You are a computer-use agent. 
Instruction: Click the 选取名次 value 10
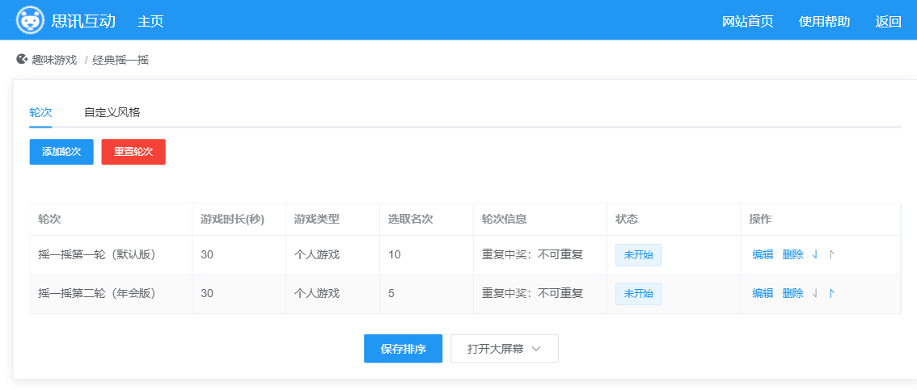click(x=395, y=254)
